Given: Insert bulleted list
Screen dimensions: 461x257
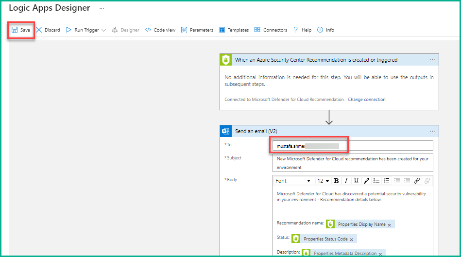Looking at the screenshot, I should click(376, 181).
